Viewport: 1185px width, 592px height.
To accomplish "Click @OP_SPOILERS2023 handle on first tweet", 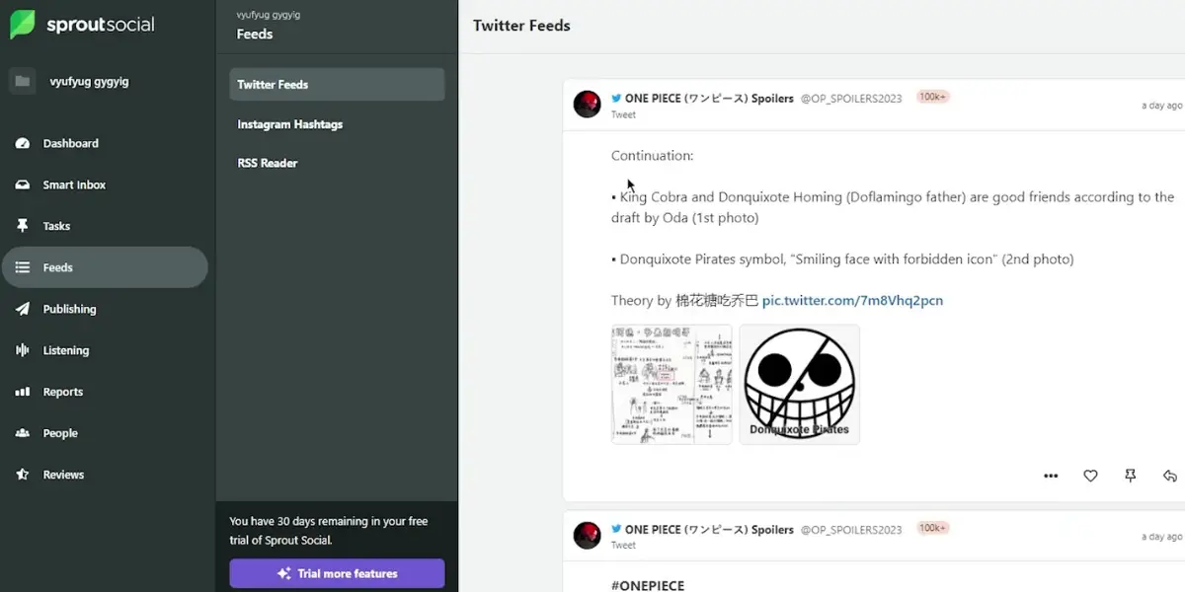I will click(851, 99).
